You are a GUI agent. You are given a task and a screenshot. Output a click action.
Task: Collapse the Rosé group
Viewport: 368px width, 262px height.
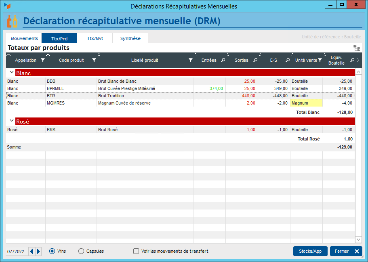[11, 121]
